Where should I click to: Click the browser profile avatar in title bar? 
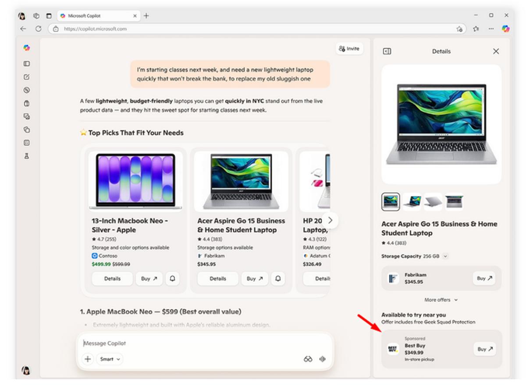coord(21,16)
